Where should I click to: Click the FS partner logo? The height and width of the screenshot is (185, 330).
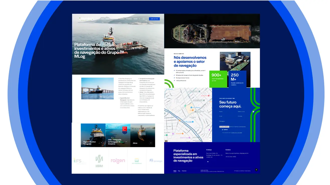coord(80,160)
